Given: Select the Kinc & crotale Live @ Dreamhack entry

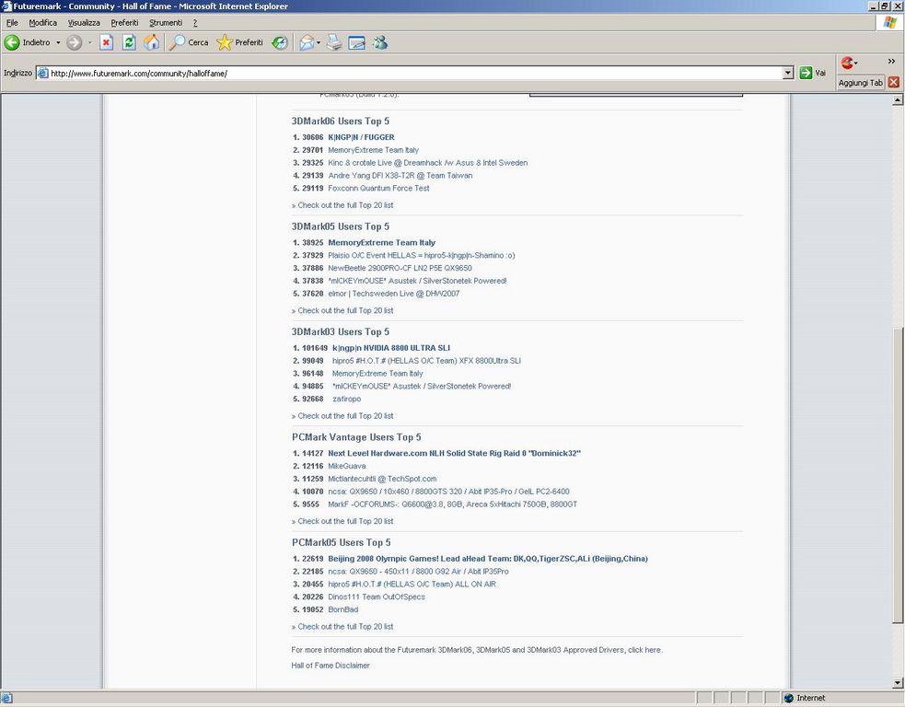Looking at the screenshot, I should click(428, 163).
